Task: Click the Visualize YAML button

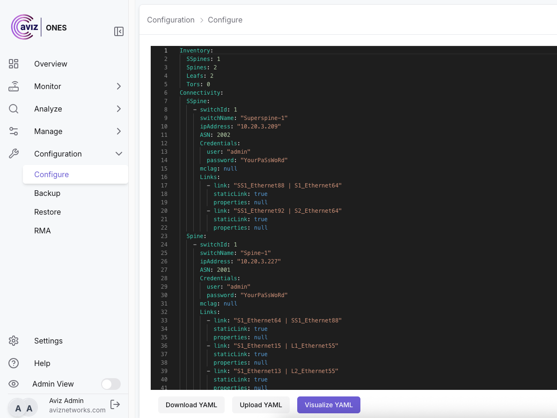Action: coord(329,405)
